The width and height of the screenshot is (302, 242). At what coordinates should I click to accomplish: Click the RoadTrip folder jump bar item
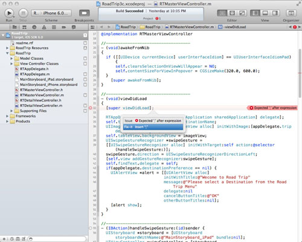tap(150, 27)
